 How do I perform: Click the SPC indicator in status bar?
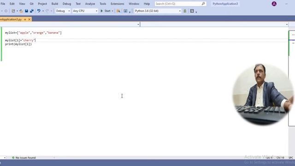tap(291, 158)
